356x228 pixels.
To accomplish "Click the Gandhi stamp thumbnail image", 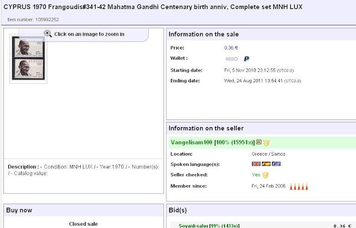I will click(28, 58).
